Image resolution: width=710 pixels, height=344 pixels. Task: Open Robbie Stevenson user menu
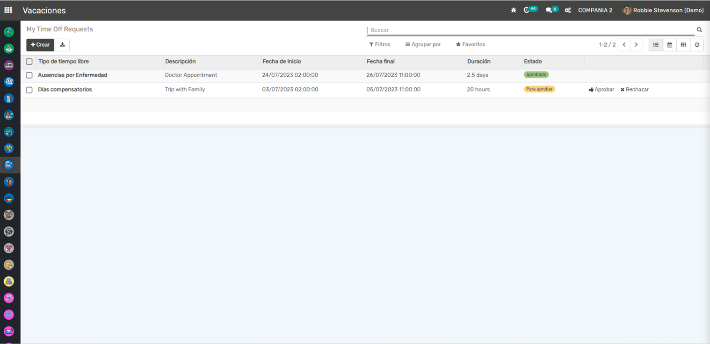coord(663,10)
